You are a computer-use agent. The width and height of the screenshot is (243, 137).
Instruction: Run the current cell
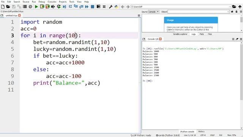click(42, 7)
